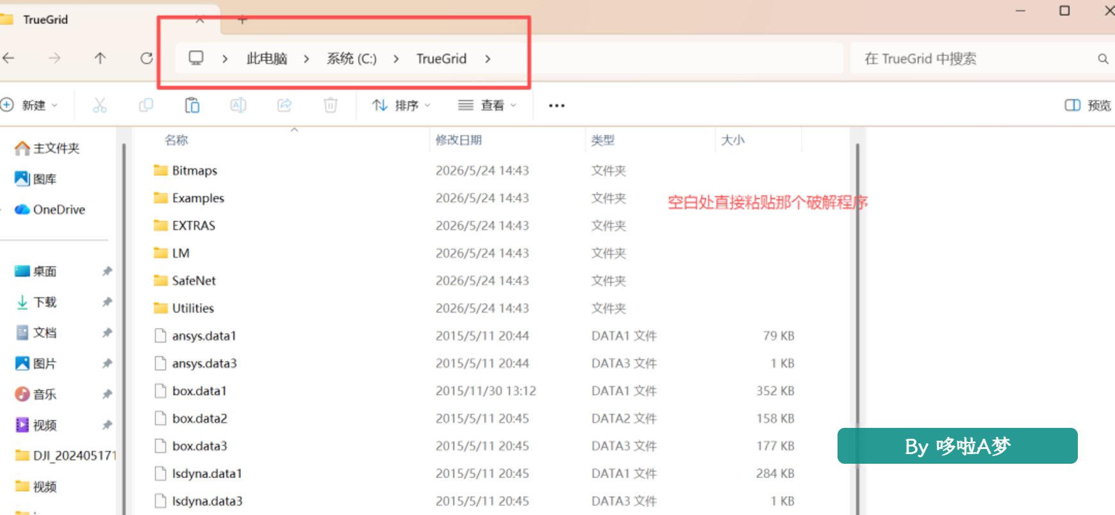Sort by the 修改日期 column header

click(x=459, y=140)
